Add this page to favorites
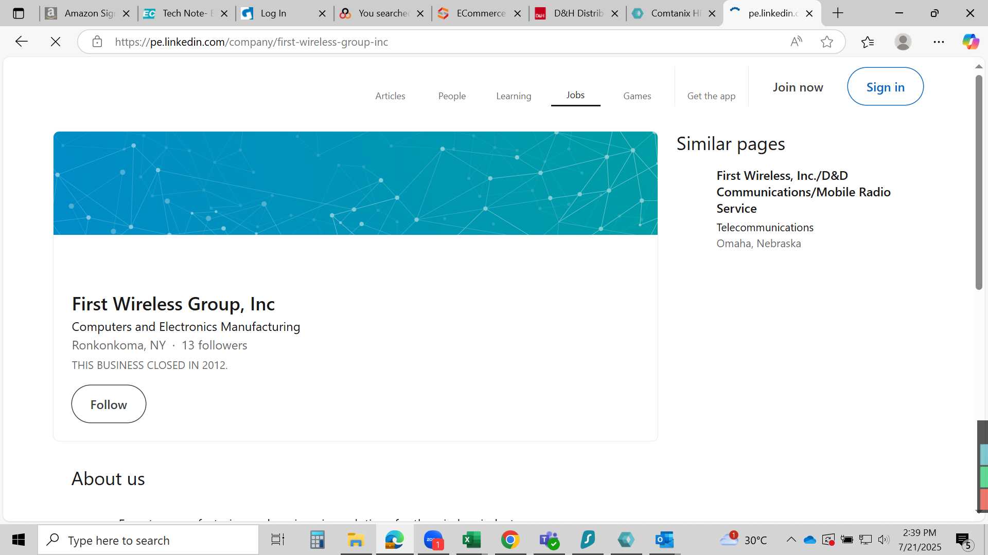988x555 pixels. click(827, 42)
